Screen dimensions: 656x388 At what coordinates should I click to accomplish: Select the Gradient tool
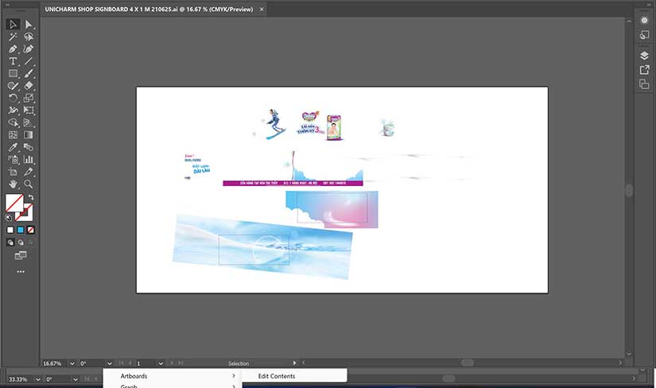click(29, 135)
